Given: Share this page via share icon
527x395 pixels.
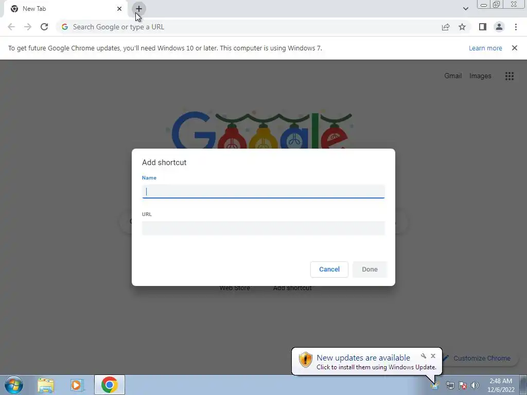Looking at the screenshot, I should tap(446, 27).
